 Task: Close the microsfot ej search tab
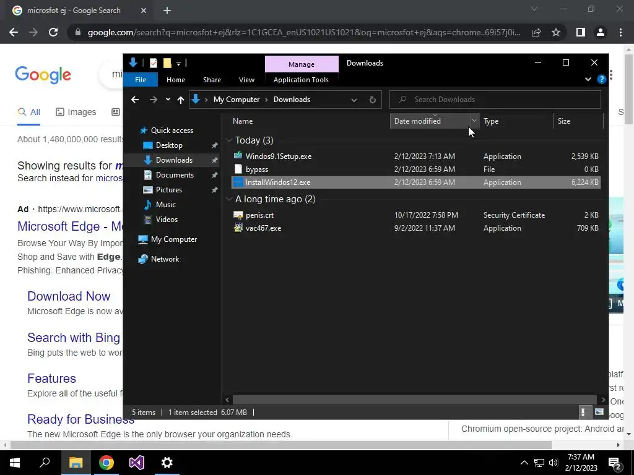(x=144, y=11)
